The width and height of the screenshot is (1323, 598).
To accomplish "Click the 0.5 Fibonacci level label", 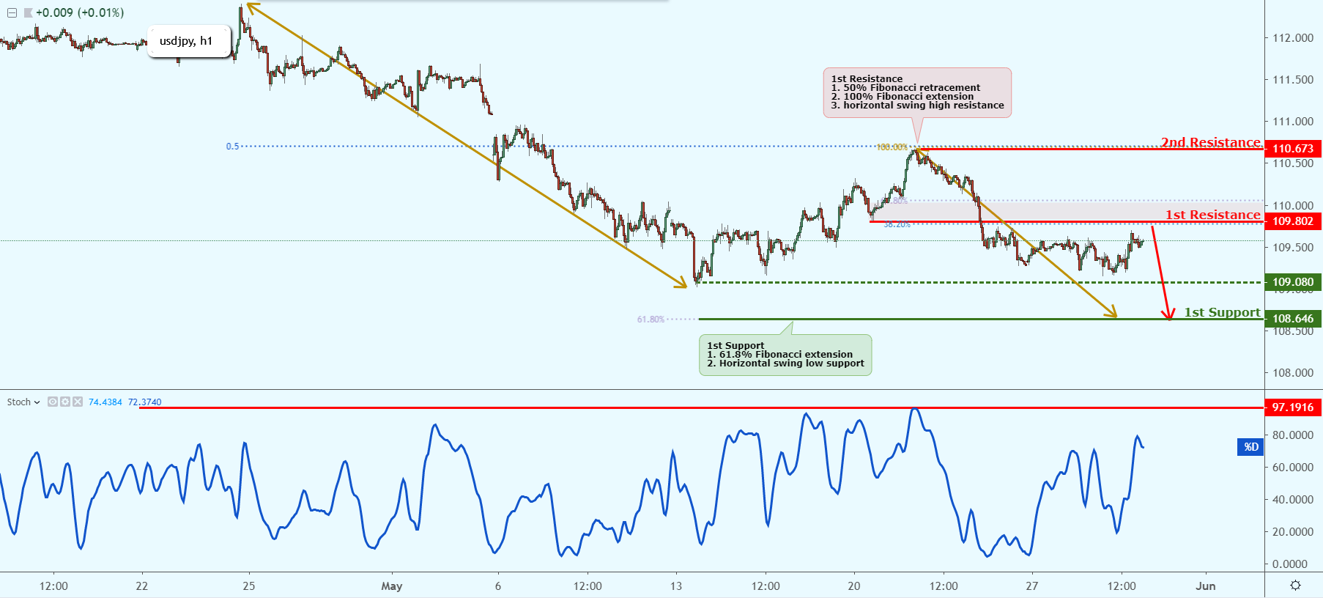I will click(x=232, y=147).
